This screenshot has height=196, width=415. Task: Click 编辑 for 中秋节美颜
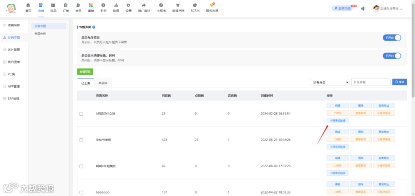pyautogui.click(x=337, y=132)
